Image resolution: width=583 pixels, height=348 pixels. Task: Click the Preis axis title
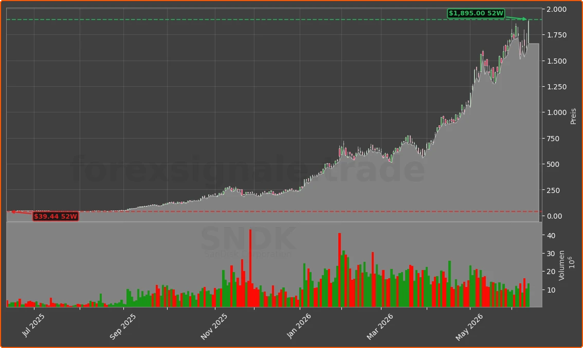[x=573, y=116]
